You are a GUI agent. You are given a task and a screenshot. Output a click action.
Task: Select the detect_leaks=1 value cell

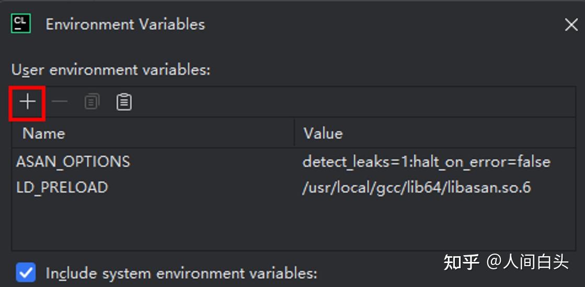click(x=426, y=162)
